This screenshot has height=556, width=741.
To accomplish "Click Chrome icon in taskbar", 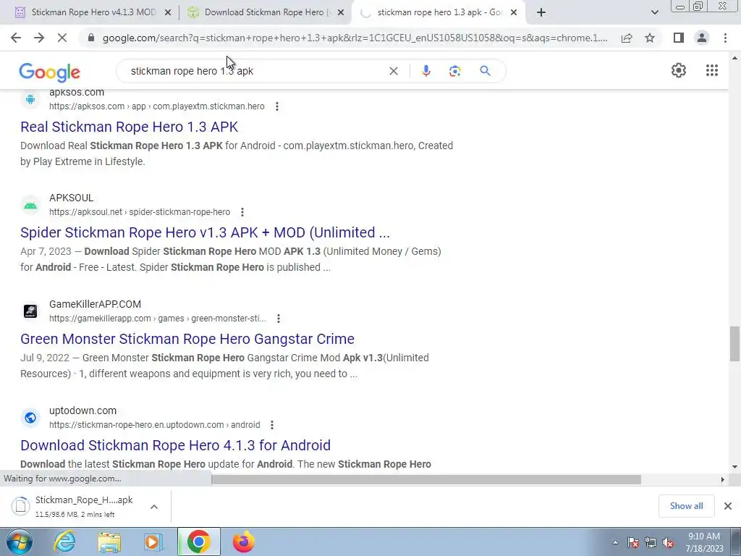I will click(x=198, y=542).
